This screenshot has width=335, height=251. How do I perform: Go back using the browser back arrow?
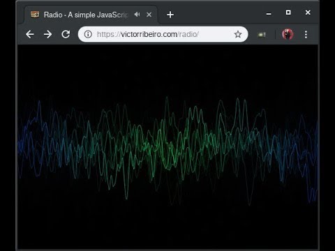click(x=30, y=34)
